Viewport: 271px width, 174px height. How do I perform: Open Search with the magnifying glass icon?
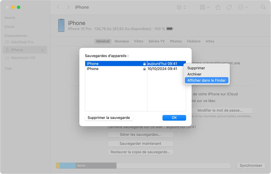[263, 7]
